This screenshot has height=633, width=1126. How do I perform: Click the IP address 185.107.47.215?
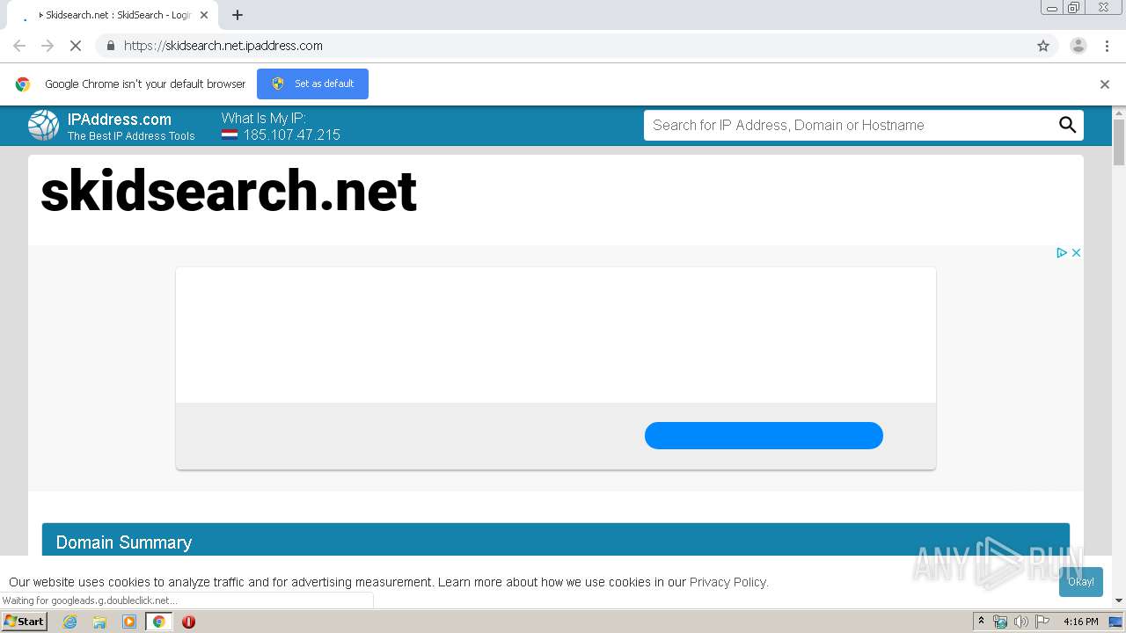pyautogui.click(x=291, y=135)
